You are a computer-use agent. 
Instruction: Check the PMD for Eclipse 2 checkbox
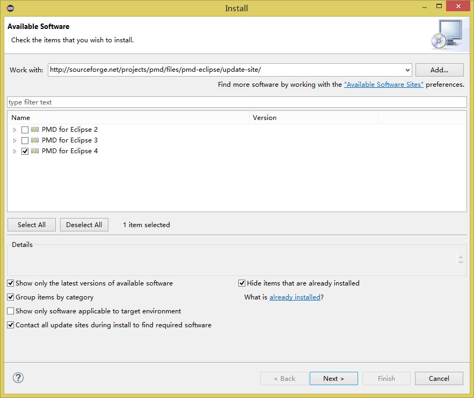point(25,130)
